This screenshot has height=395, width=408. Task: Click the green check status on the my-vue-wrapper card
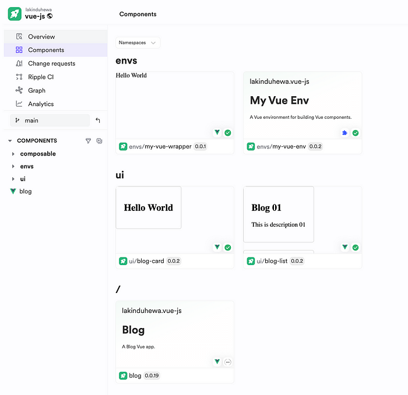point(228,133)
